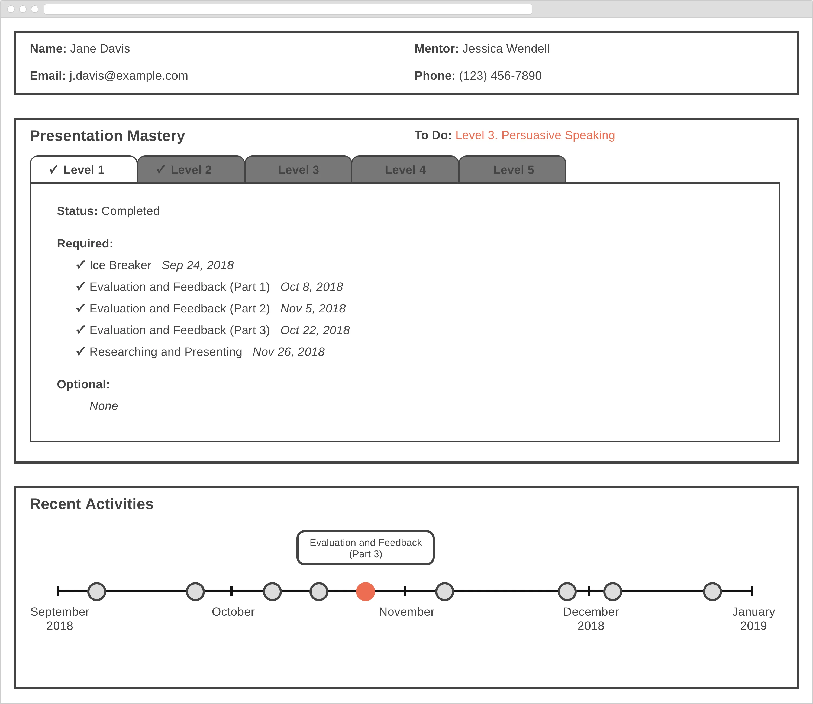Click the browser address bar
The height and width of the screenshot is (704, 813).
pyautogui.click(x=288, y=9)
